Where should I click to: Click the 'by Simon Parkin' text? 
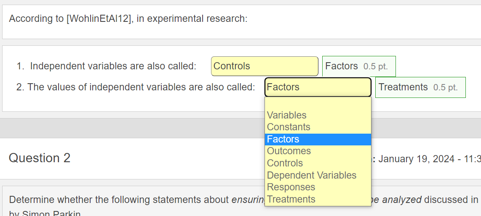click(45, 213)
